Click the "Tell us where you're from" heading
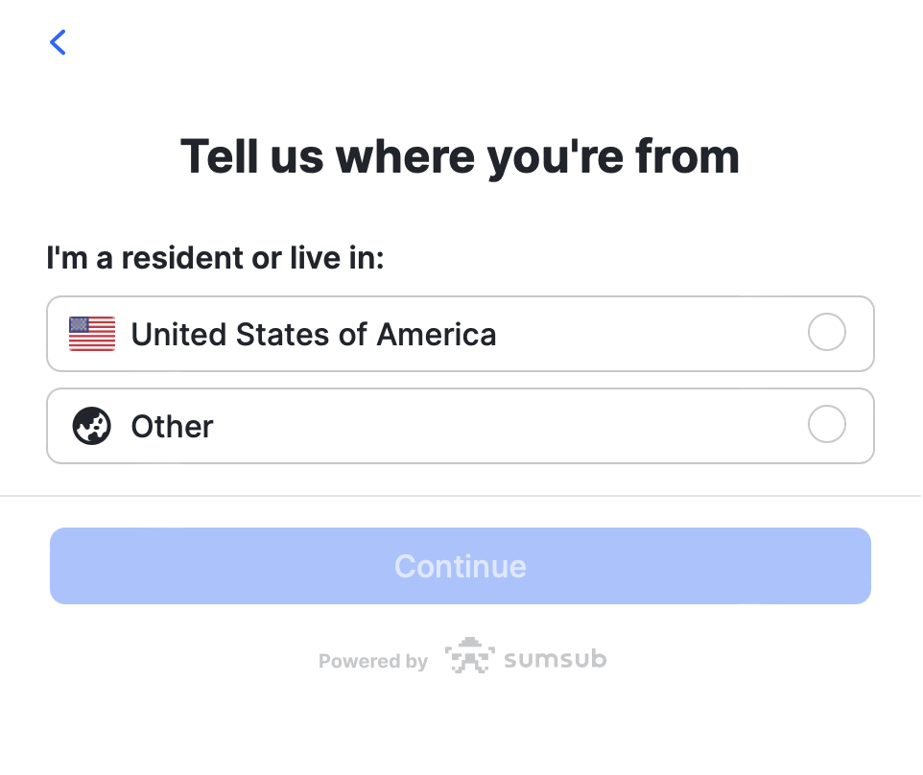Image resolution: width=923 pixels, height=775 pixels. tap(461, 156)
